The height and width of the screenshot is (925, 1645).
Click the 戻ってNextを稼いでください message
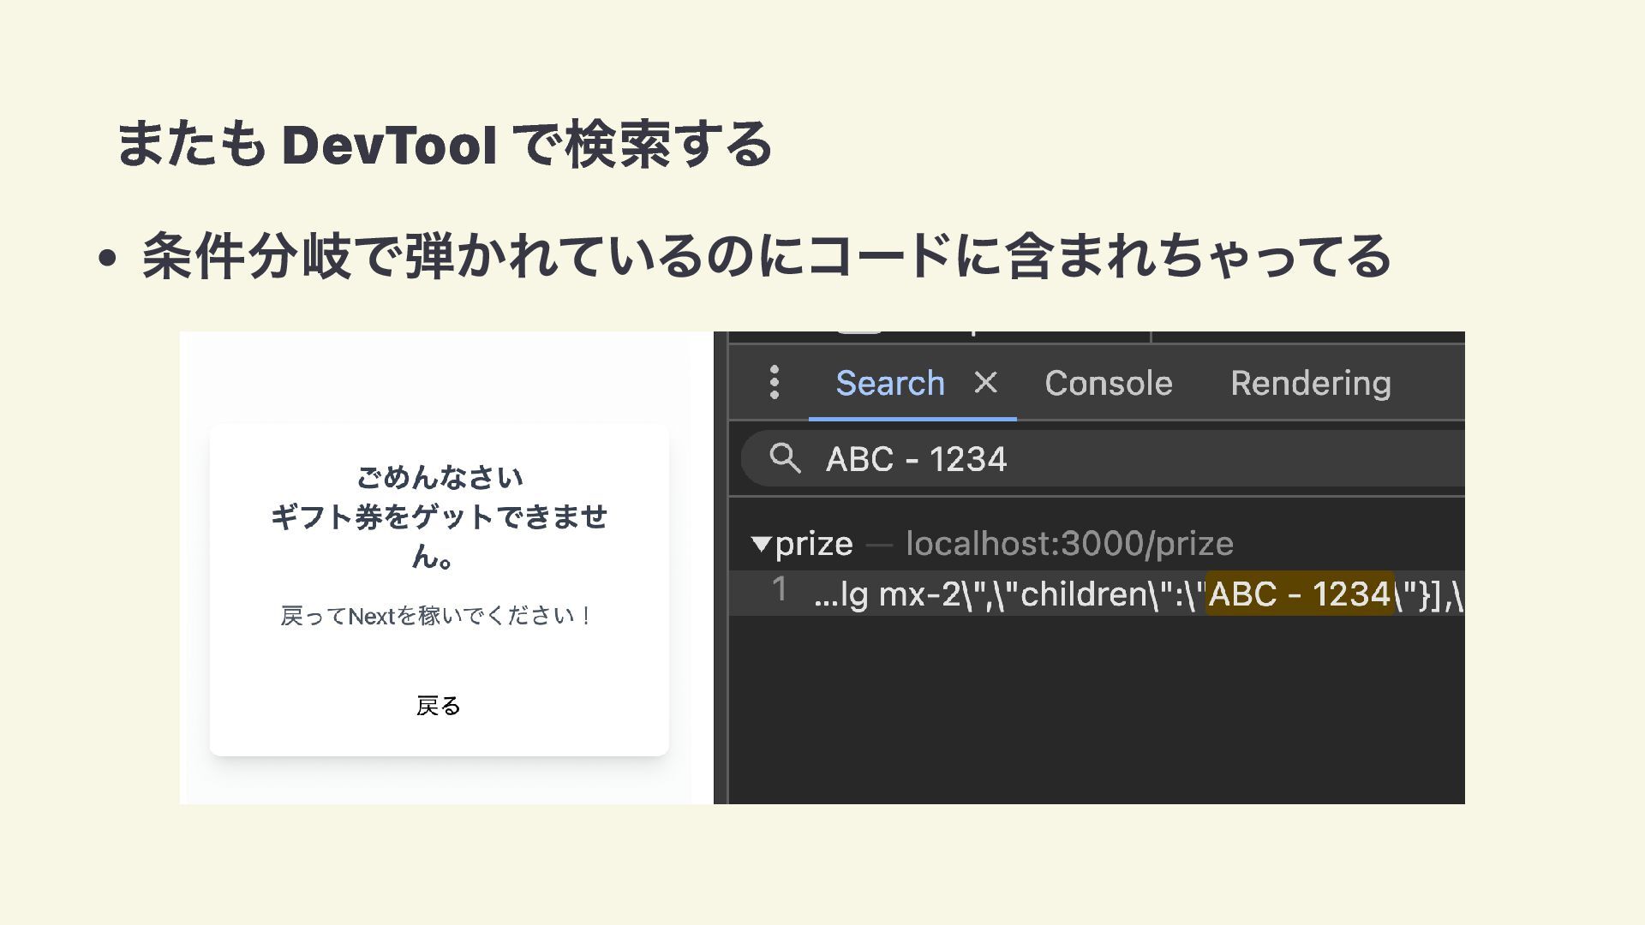pyautogui.click(x=437, y=616)
